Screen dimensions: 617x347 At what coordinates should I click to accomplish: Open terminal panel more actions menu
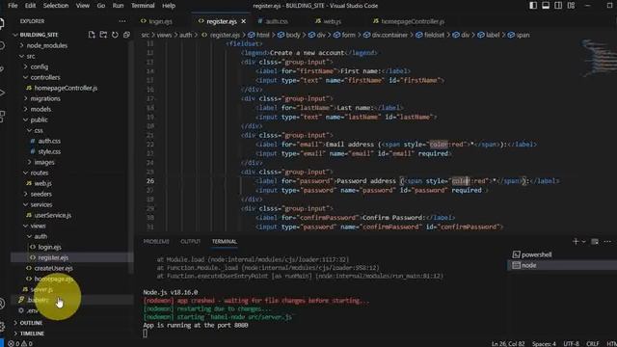(607, 242)
